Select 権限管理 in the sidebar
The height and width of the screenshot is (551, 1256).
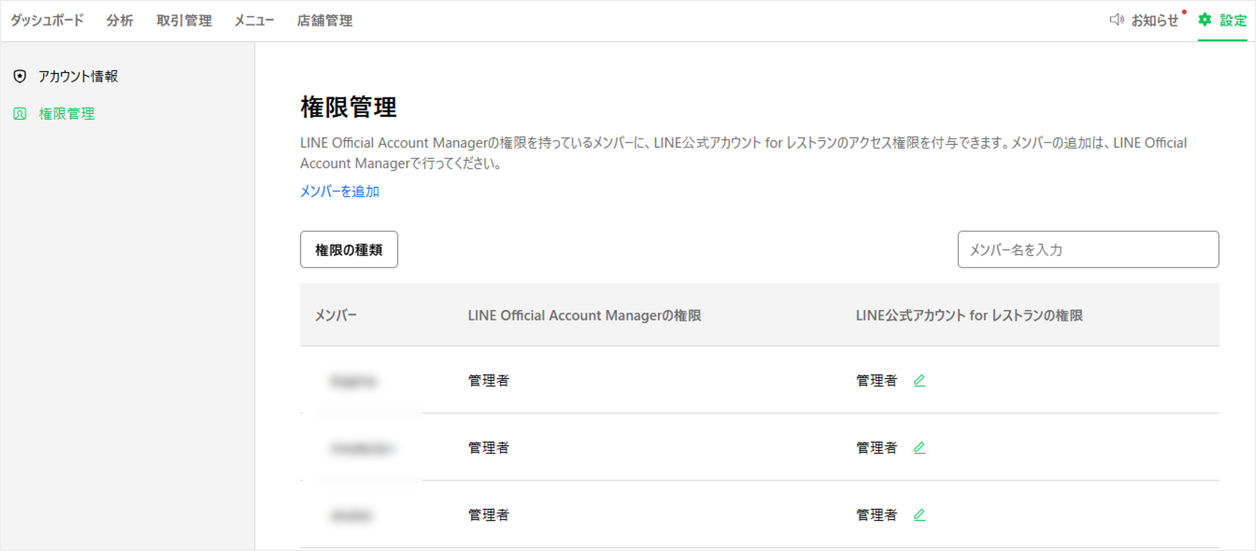pos(66,114)
